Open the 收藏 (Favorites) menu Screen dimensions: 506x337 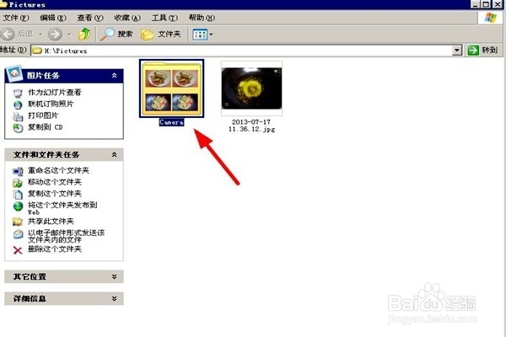click(x=127, y=18)
